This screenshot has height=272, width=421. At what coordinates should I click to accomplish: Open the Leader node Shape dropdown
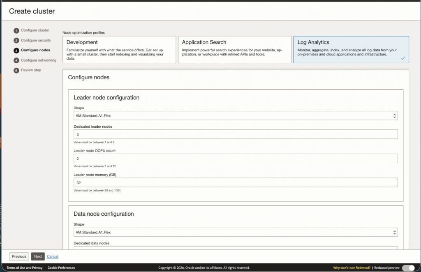236,116
